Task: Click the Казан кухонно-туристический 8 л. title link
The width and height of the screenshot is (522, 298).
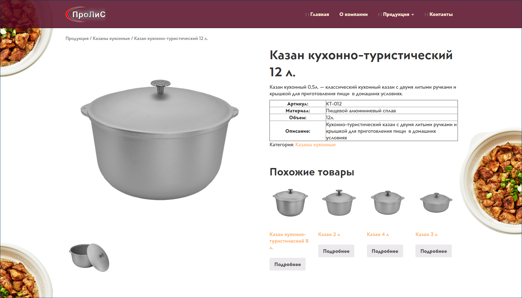Action: pyautogui.click(x=289, y=241)
